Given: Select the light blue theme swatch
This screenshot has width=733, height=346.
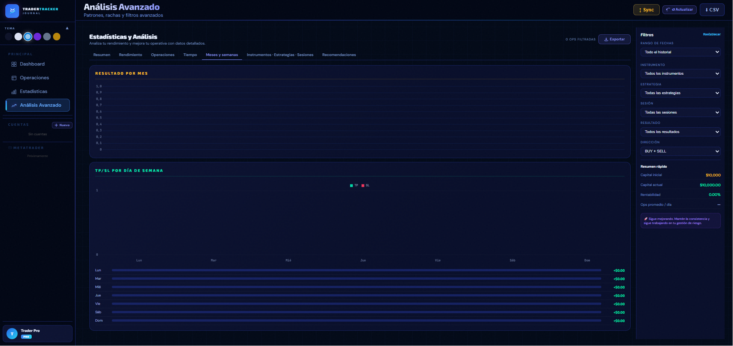Looking at the screenshot, I should point(28,37).
